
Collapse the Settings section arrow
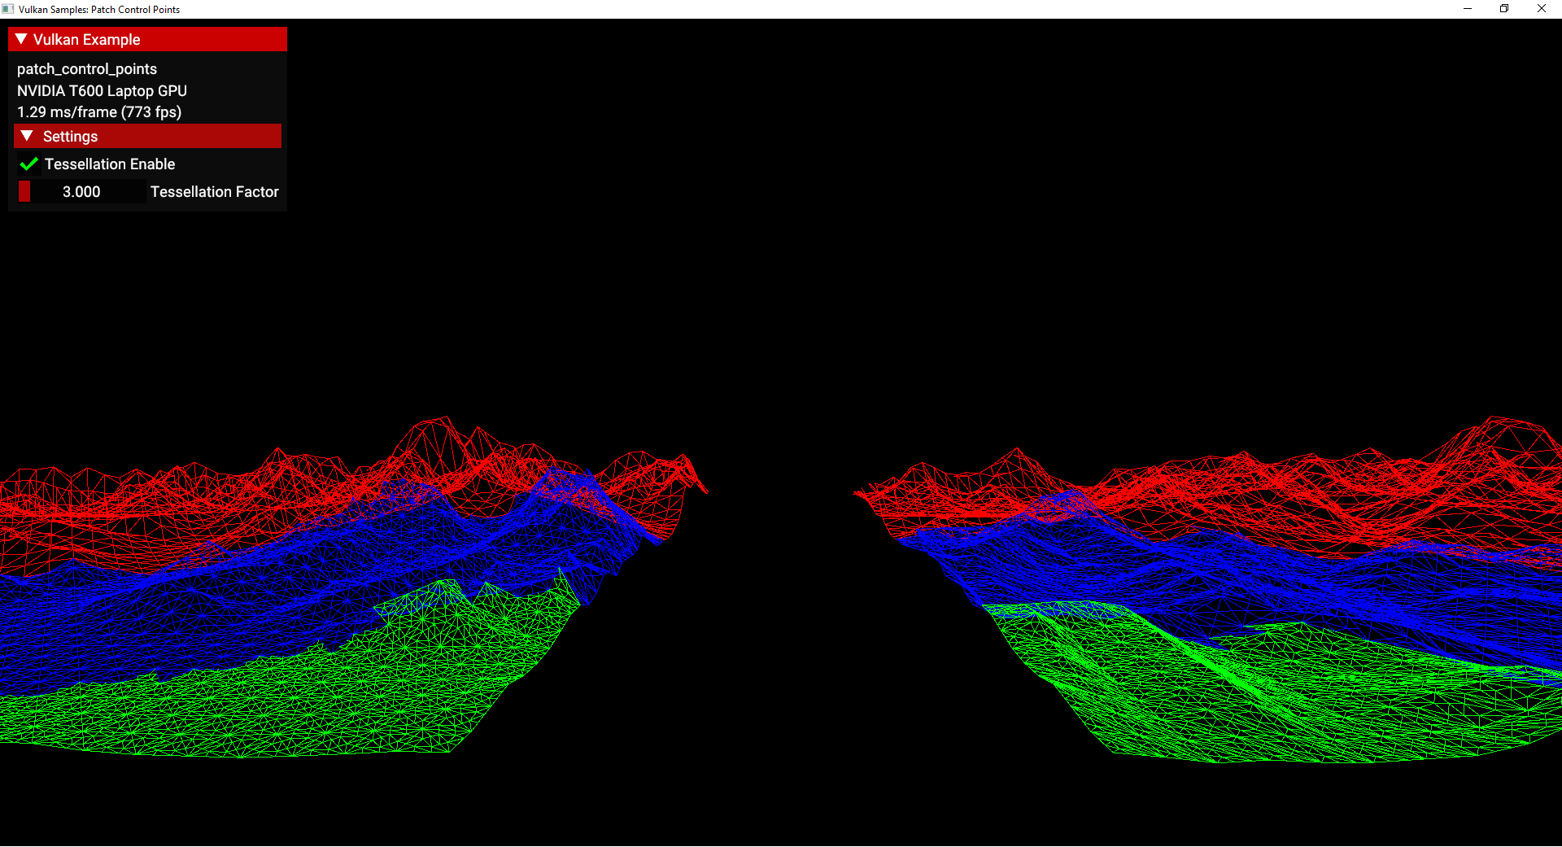(27, 136)
